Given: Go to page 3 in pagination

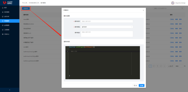Looking at the screenshot, I should coord(157,66).
